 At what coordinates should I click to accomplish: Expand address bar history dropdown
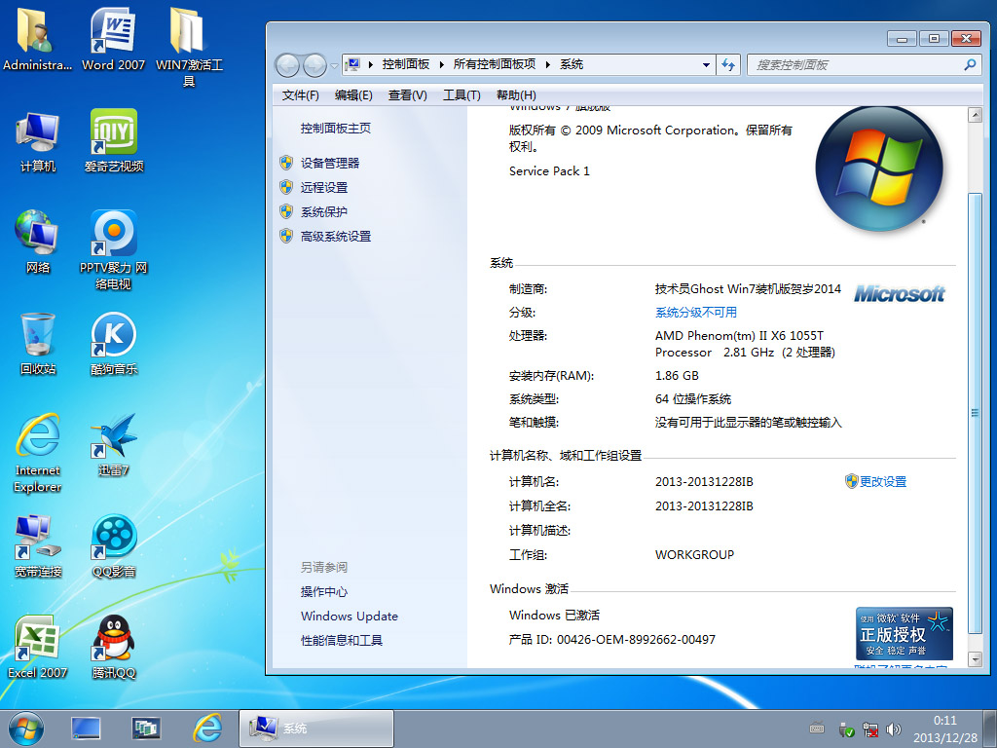click(x=706, y=65)
